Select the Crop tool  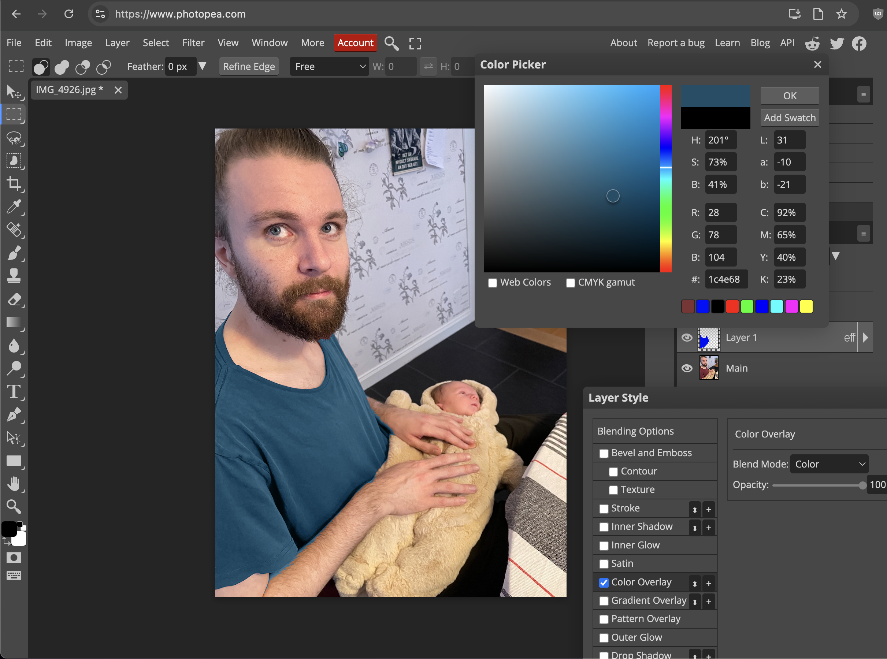(14, 184)
